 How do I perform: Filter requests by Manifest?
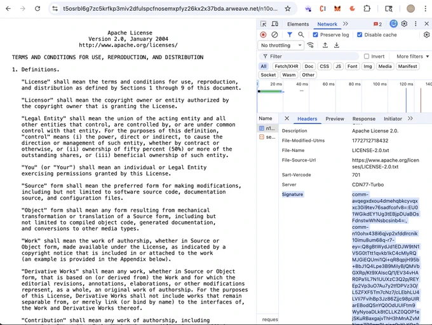[x=407, y=66]
